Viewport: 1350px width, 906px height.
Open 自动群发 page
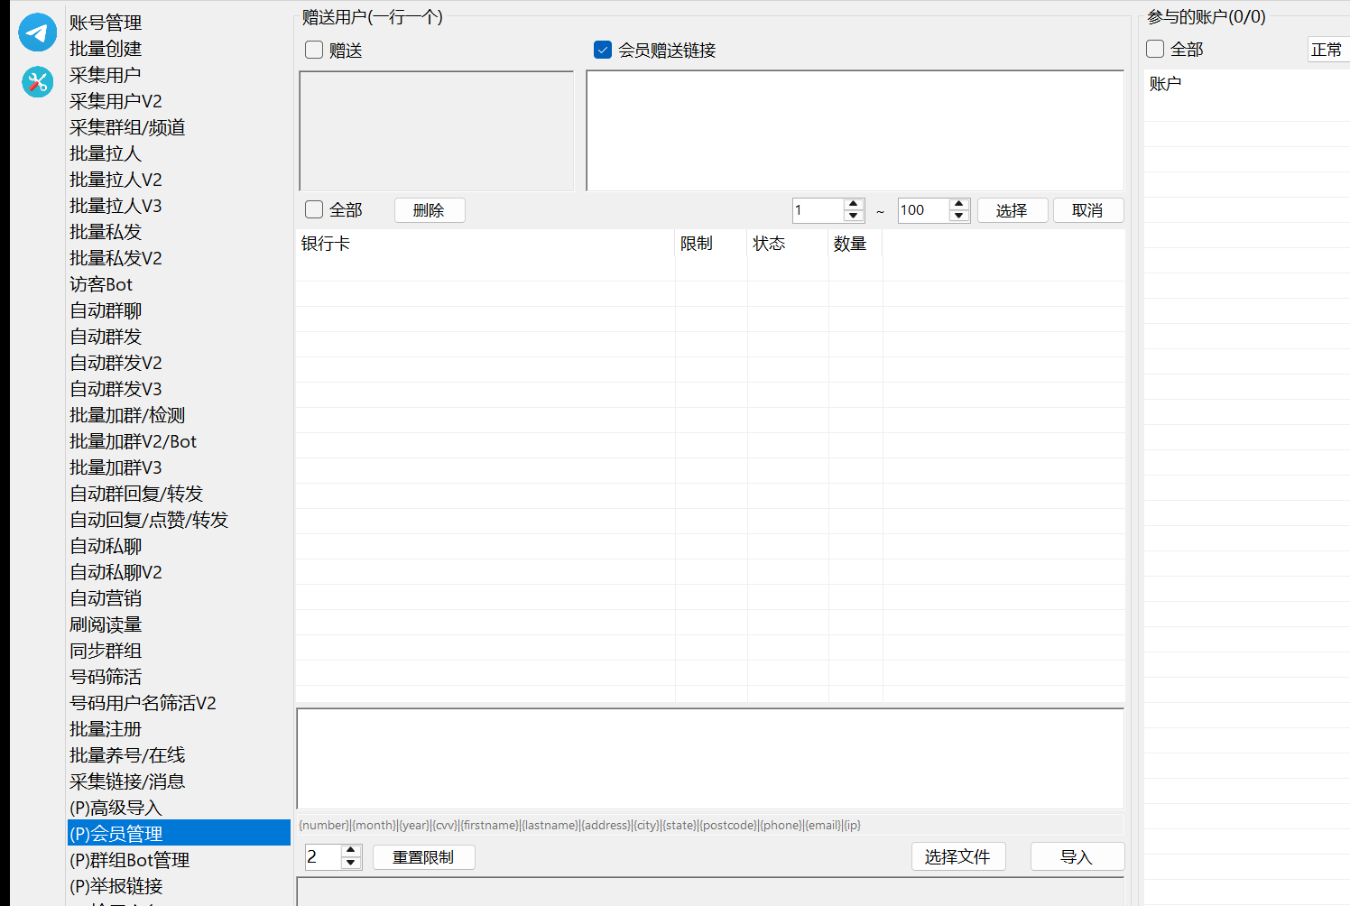[x=106, y=337]
